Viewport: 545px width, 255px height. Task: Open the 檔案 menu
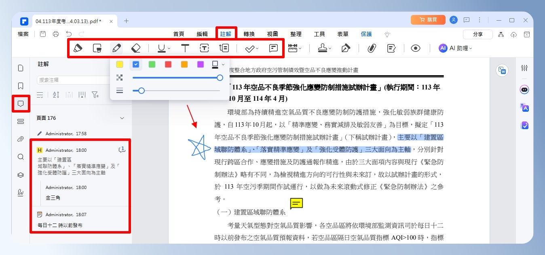point(23,34)
